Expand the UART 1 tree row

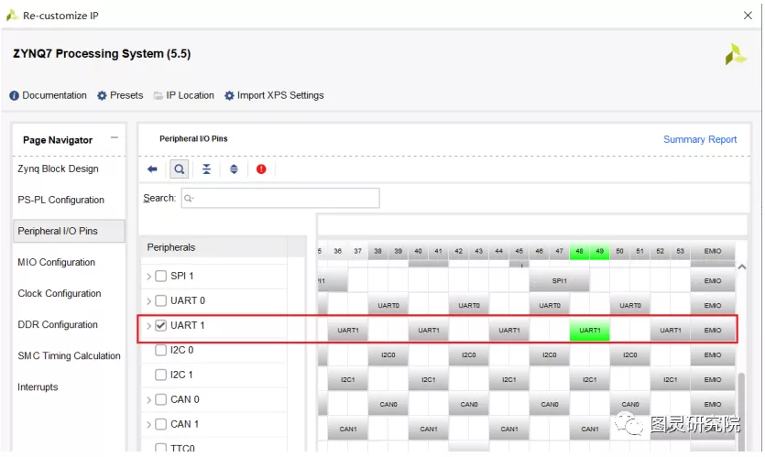pos(148,326)
